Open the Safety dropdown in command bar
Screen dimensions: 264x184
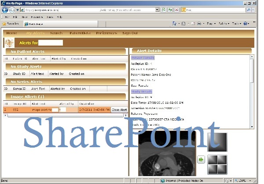pyautogui.click(x=224, y=24)
